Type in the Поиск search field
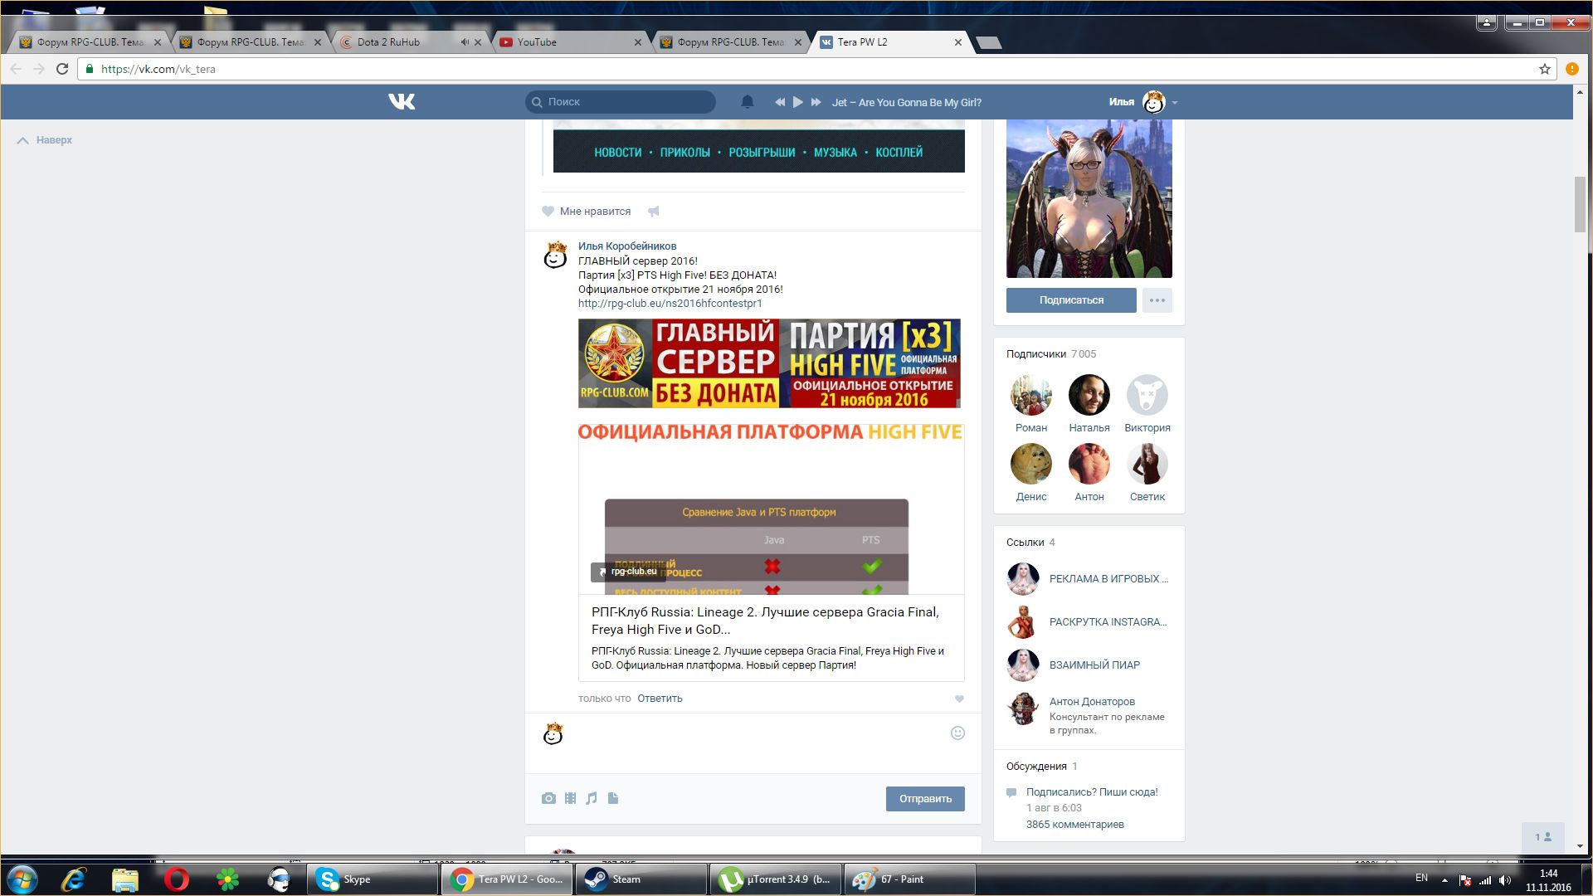This screenshot has height=896, width=1593. 626,102
